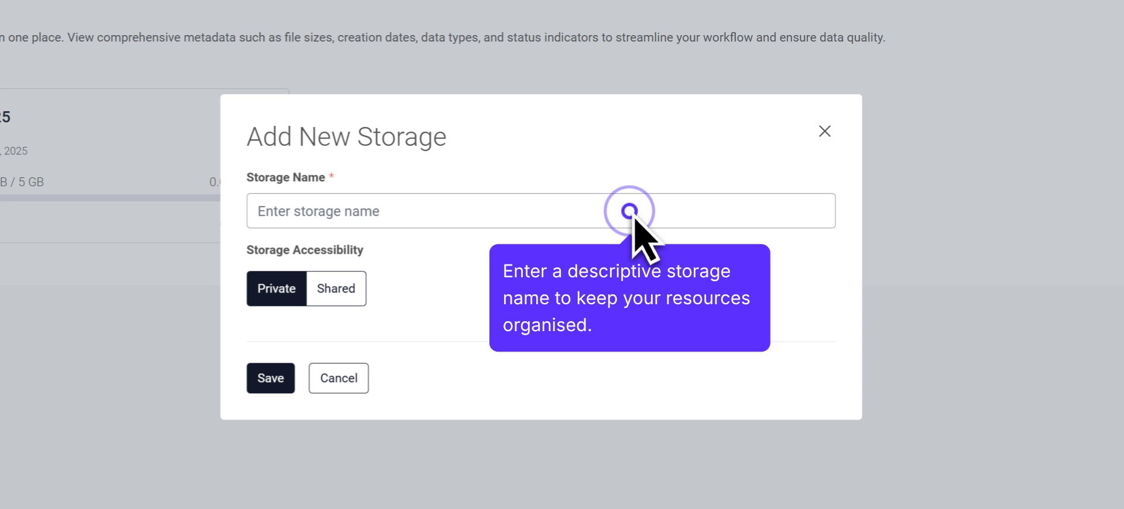Select Private storage accessibility
Viewport: 1124px width, 509px height.
pos(276,288)
